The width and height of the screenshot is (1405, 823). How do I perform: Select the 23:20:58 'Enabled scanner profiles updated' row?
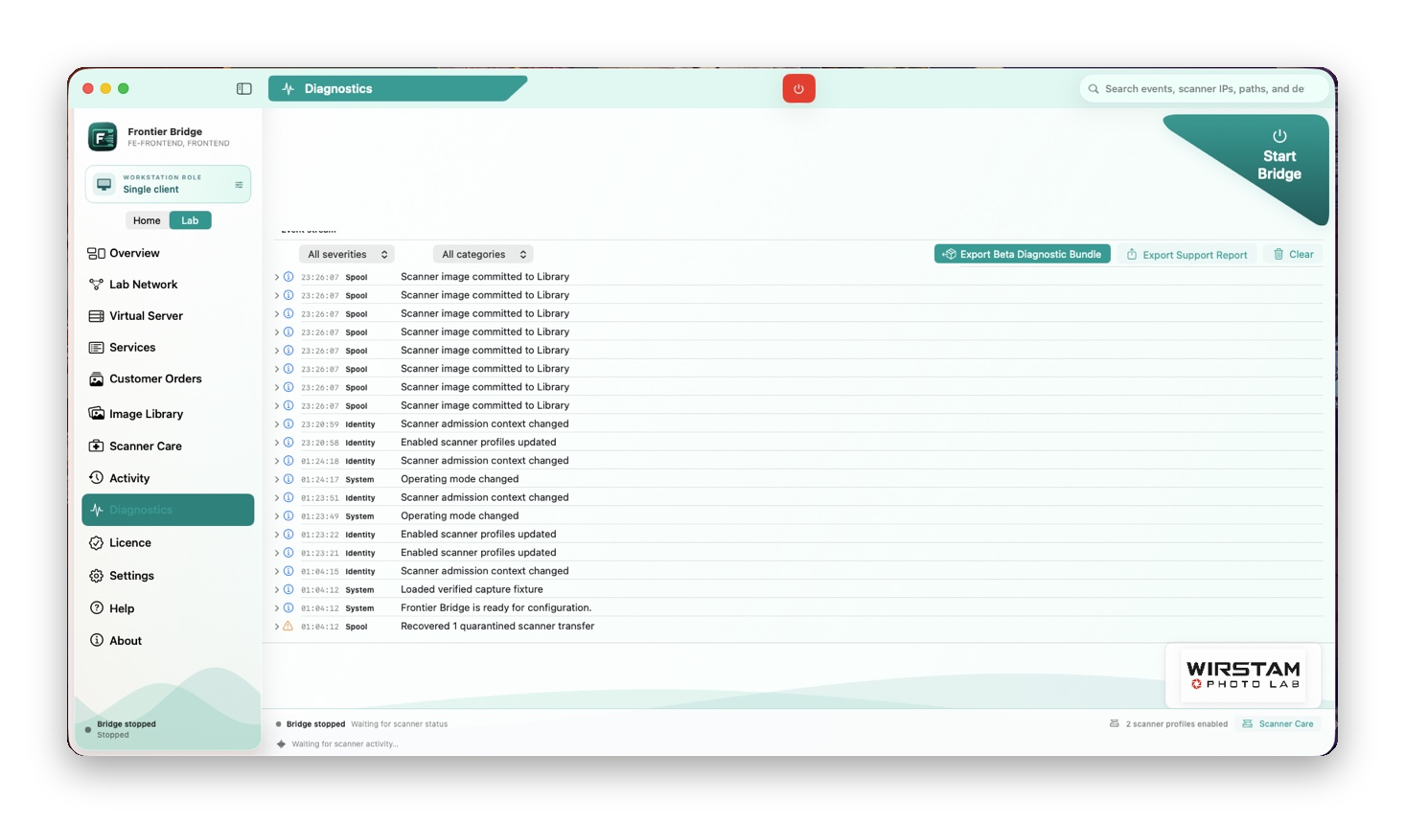coord(798,443)
